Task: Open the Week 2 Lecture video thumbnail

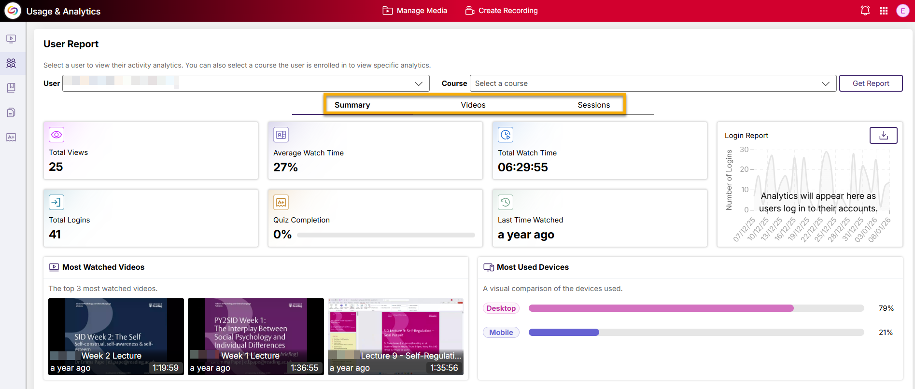Action: point(116,336)
